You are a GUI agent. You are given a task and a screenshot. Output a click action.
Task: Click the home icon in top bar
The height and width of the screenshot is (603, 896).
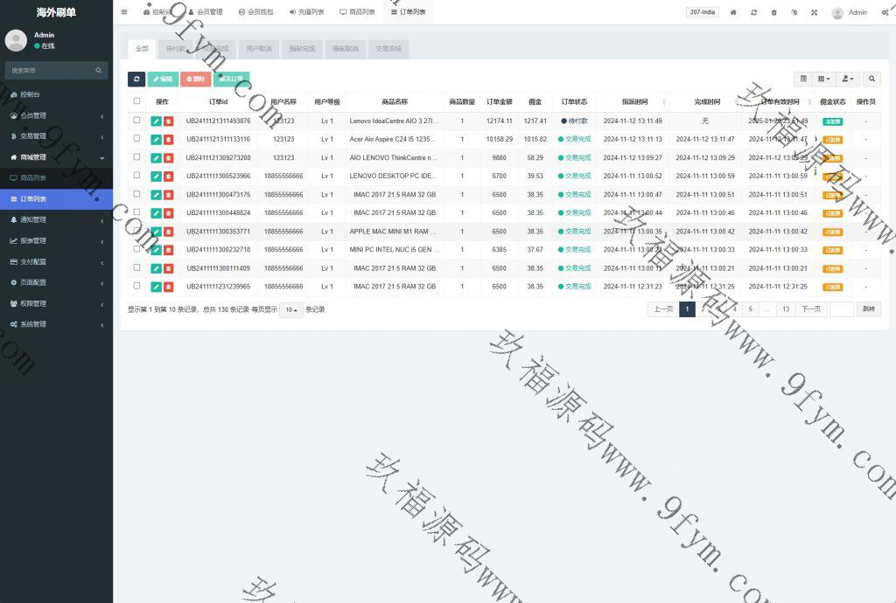(x=733, y=12)
